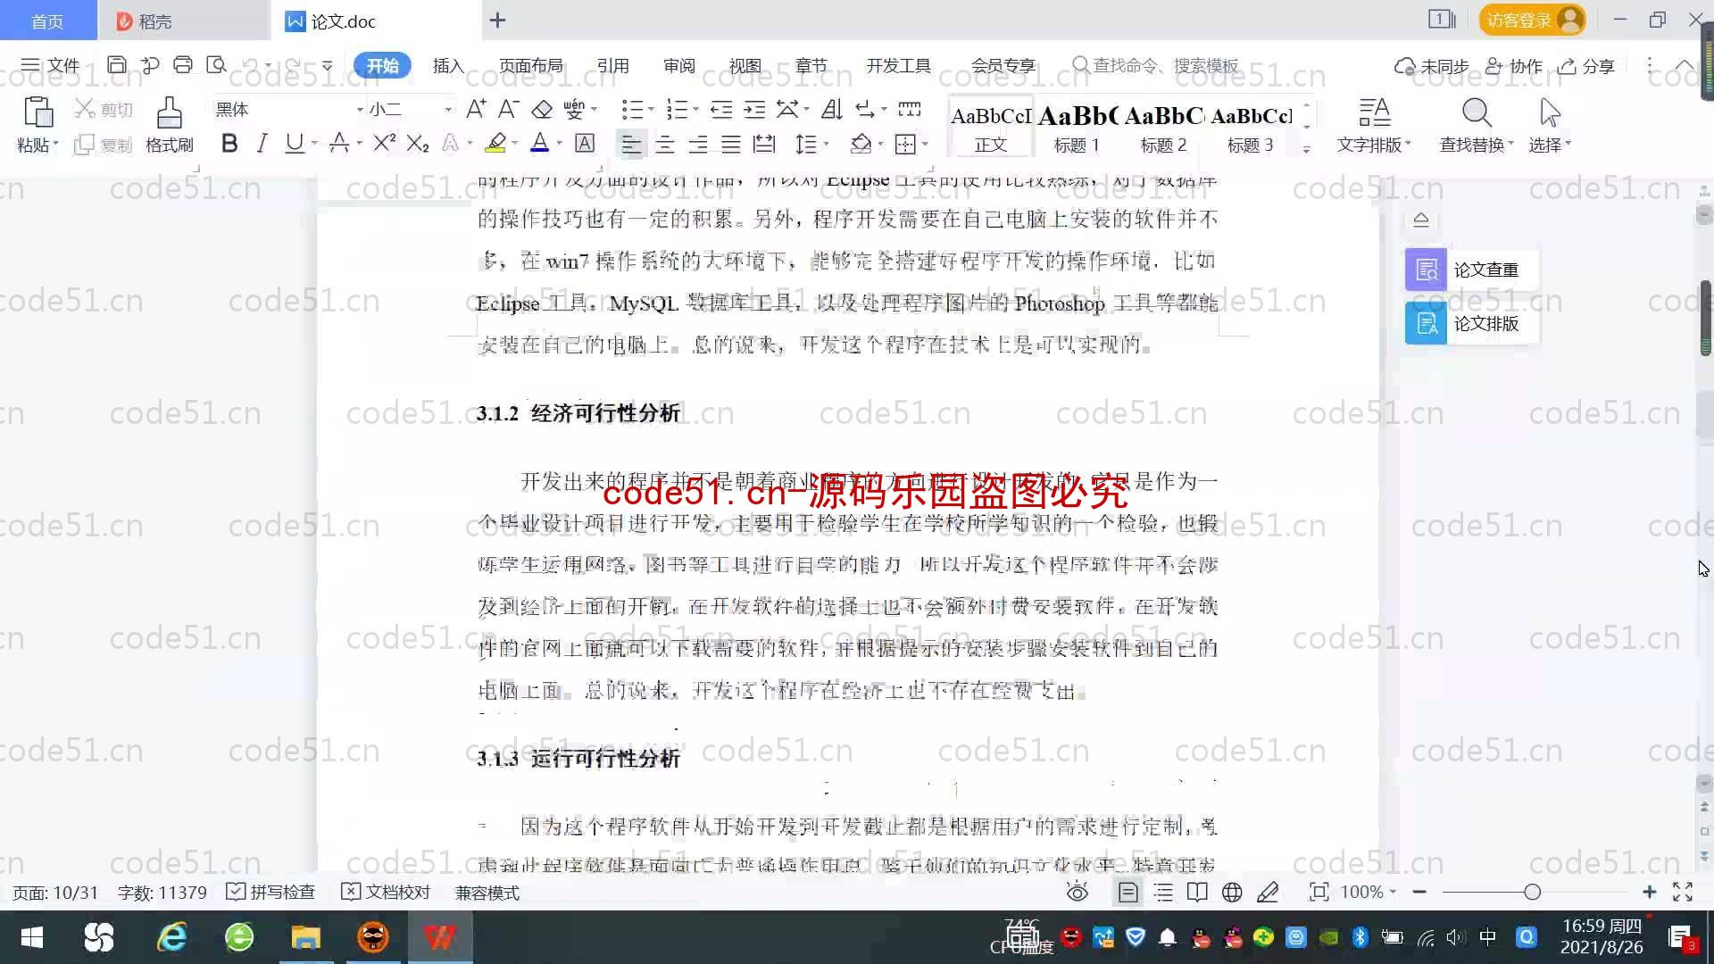Click the 论文查重 sidebar icon
The height and width of the screenshot is (964, 1714).
click(x=1426, y=270)
